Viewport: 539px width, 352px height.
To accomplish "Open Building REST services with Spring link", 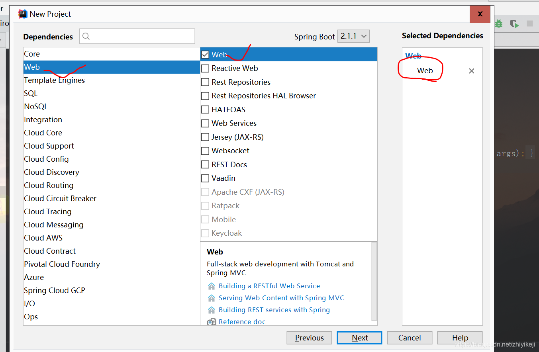I will click(274, 310).
